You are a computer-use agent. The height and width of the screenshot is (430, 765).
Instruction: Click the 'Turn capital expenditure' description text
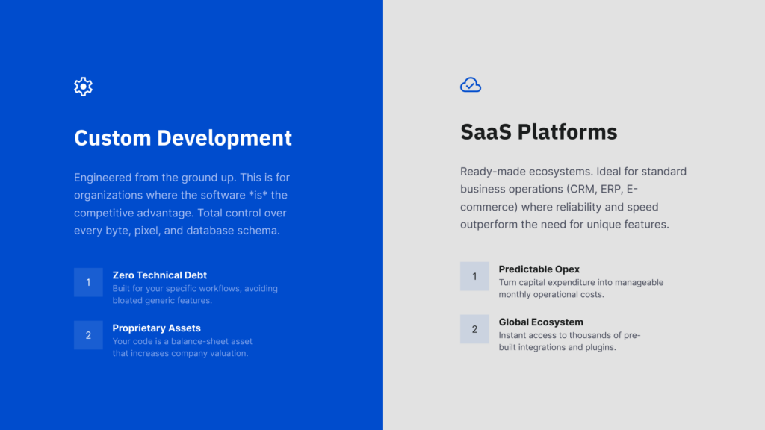(x=580, y=288)
